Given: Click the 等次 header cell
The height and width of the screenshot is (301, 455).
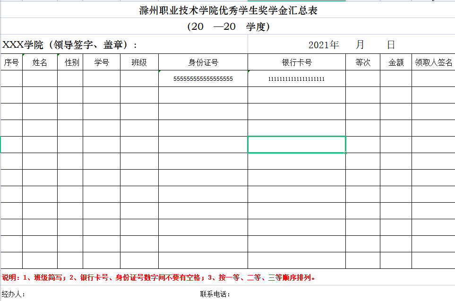Looking at the screenshot, I should (363, 62).
